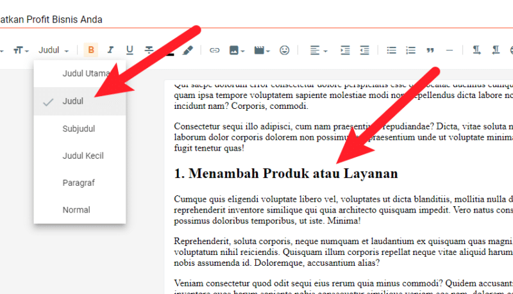Select the checked Judul style option

coord(80,101)
